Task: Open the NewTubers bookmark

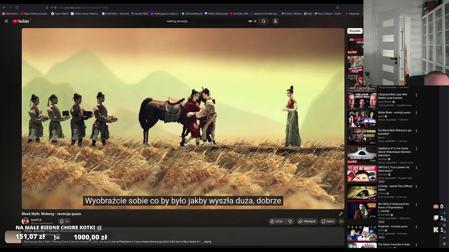Action: click(x=10, y=14)
